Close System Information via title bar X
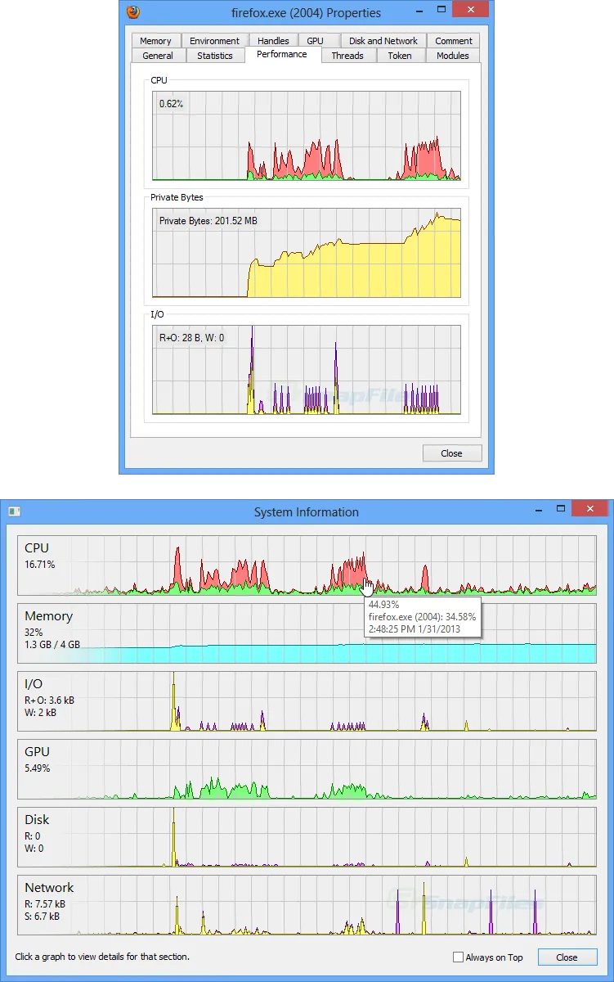This screenshot has height=982, width=614. click(589, 508)
